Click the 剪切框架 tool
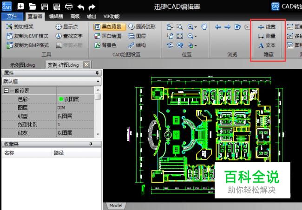 click(20, 26)
